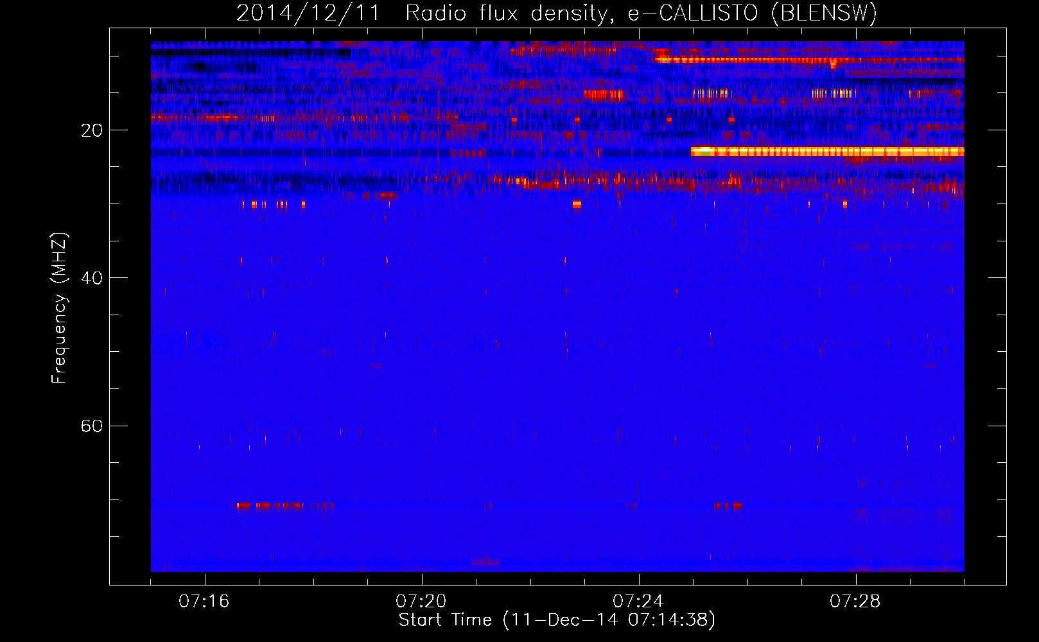Click the Start Time axis label
Screen dimensions: 1039x642
(x=557, y=620)
